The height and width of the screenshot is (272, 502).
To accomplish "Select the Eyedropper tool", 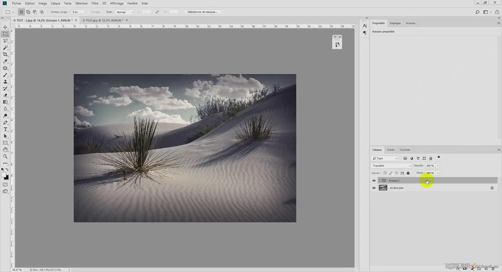I will pos(5,61).
